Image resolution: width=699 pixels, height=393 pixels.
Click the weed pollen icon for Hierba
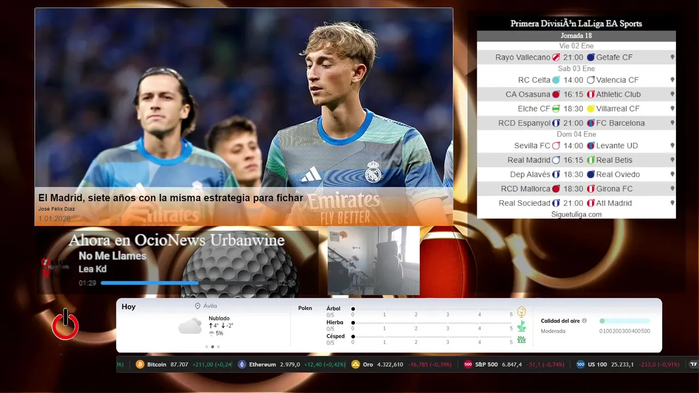click(522, 326)
